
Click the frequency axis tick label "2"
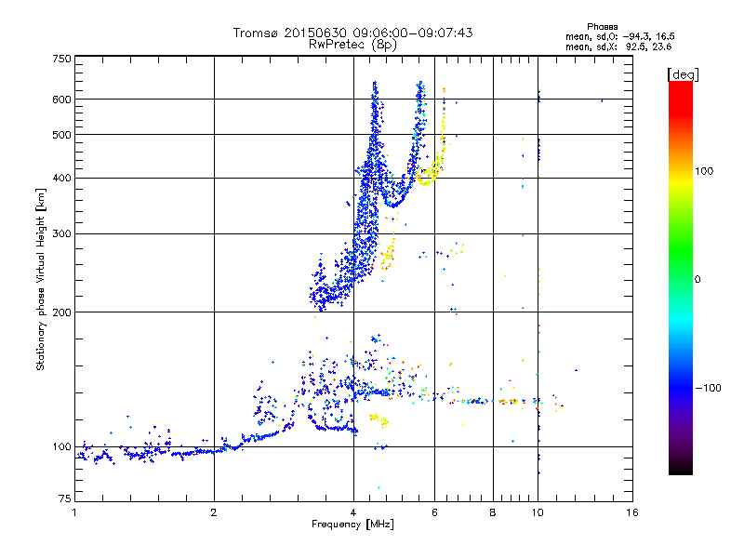pyautogui.click(x=214, y=513)
